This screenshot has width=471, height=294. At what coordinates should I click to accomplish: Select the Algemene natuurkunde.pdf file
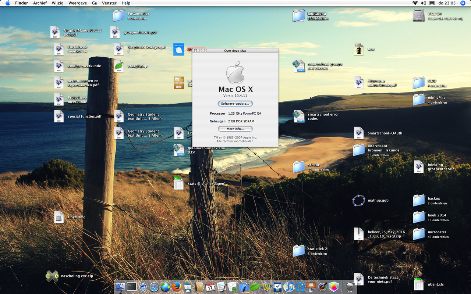click(359, 83)
